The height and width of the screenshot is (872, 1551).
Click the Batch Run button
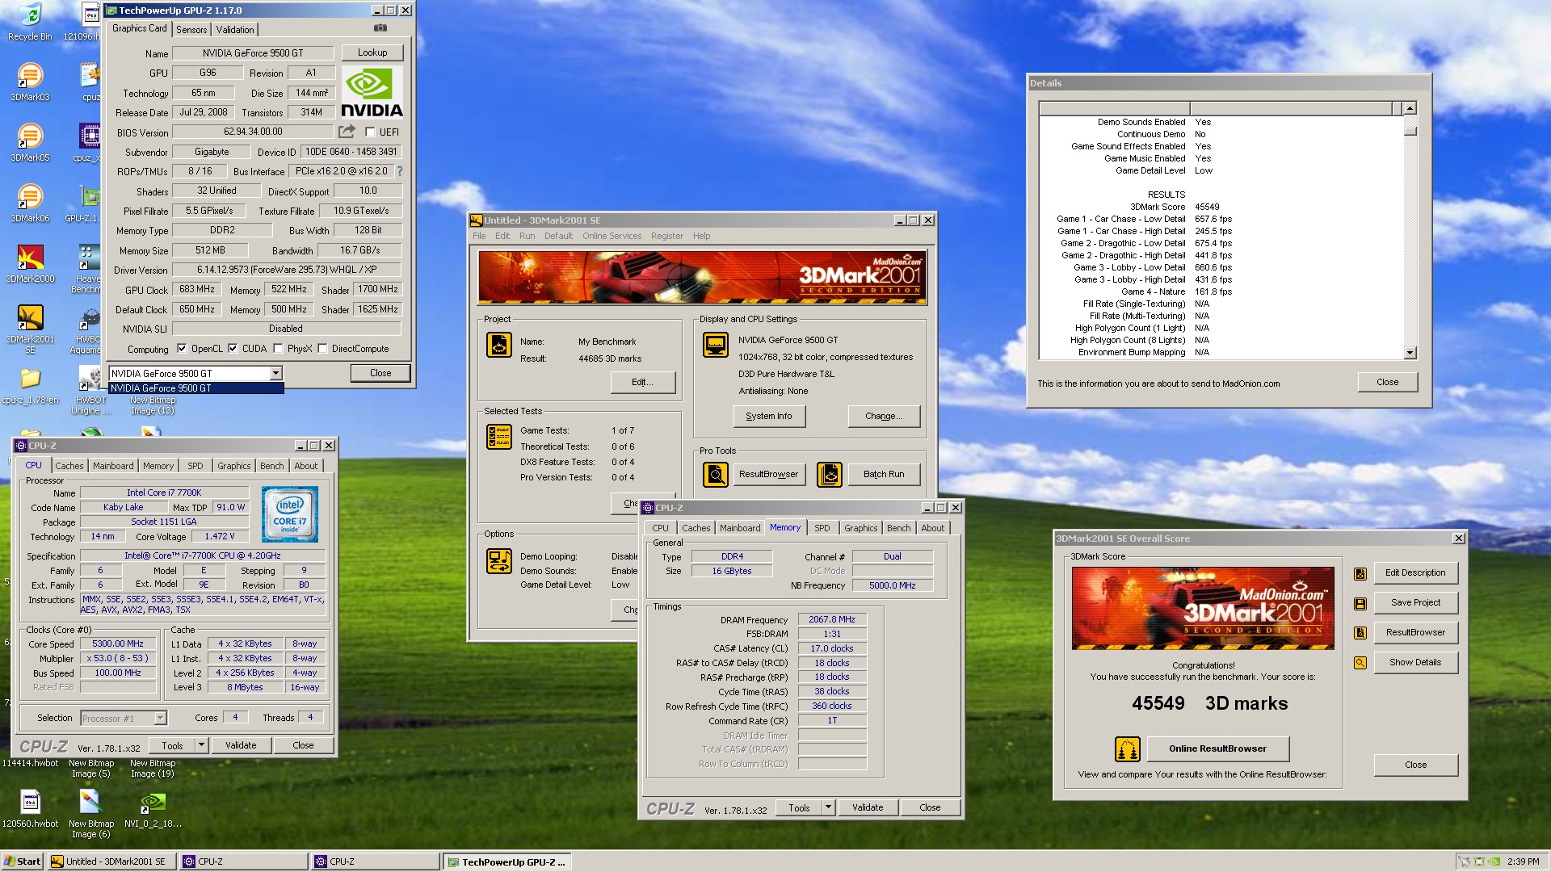(884, 475)
